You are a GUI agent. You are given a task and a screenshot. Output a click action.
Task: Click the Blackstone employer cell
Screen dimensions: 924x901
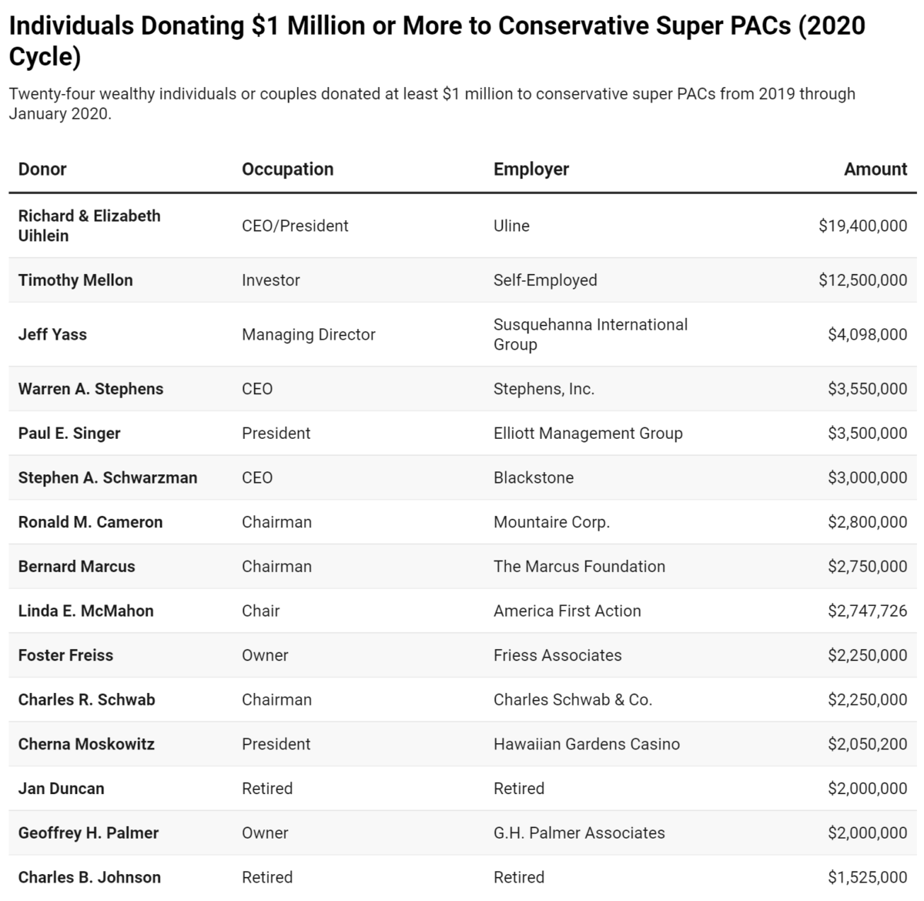(533, 477)
